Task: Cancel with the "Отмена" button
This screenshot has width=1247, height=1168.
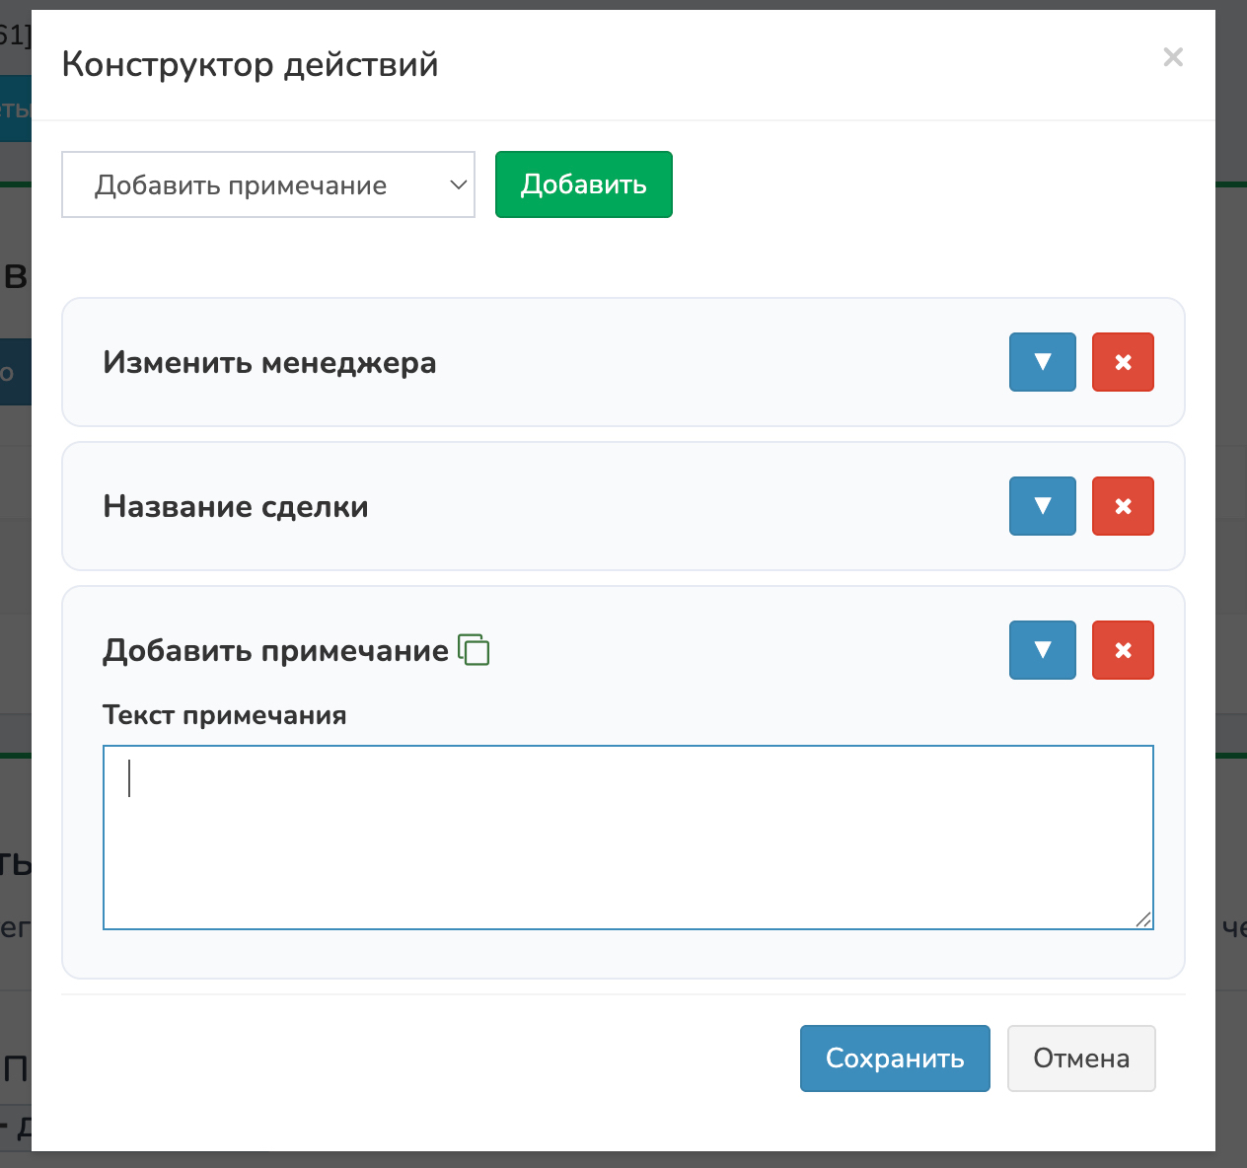Action: click(1080, 1058)
